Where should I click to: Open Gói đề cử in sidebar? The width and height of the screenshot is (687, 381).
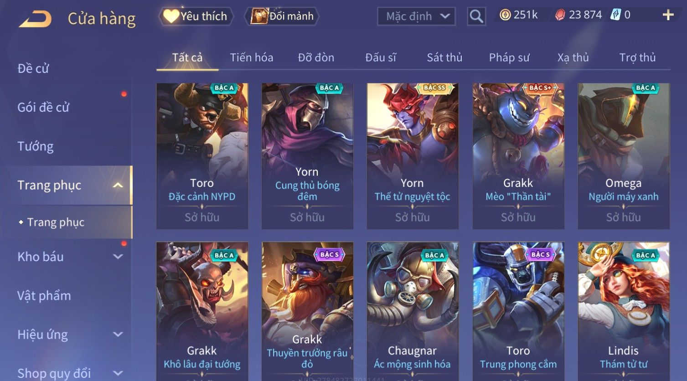[x=43, y=108]
